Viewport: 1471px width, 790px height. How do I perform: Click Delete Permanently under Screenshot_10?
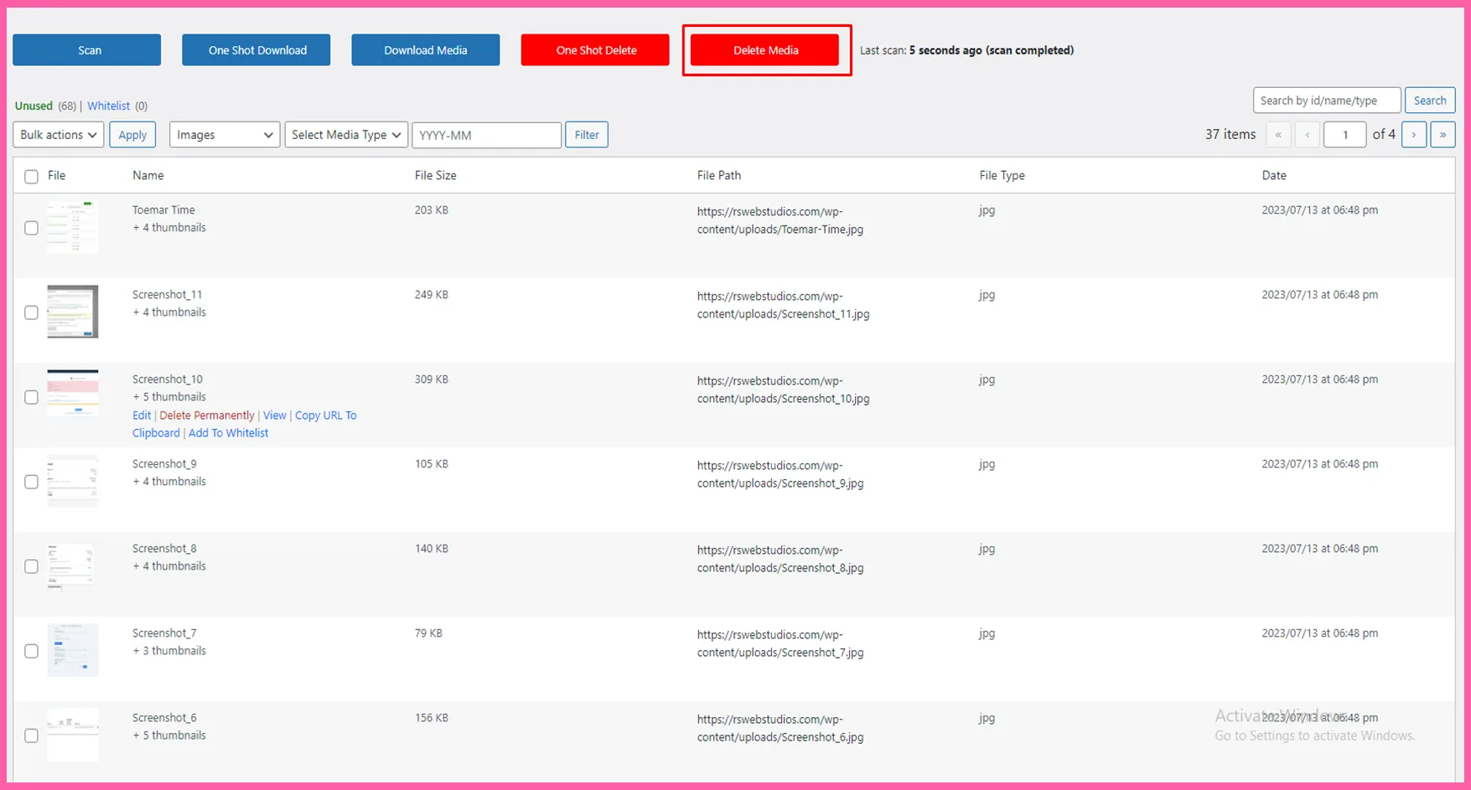click(x=206, y=416)
